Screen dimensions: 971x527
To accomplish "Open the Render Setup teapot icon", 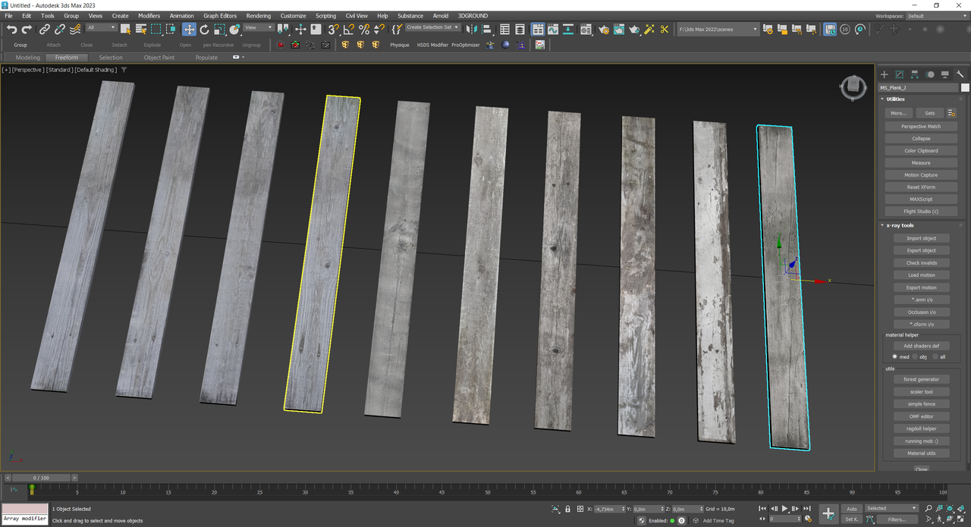I will tap(604, 29).
